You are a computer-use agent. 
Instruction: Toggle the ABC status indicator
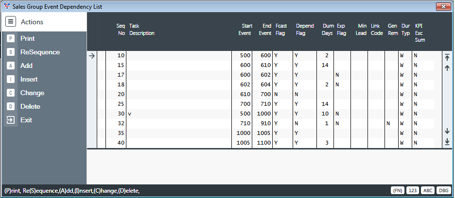coord(427,190)
